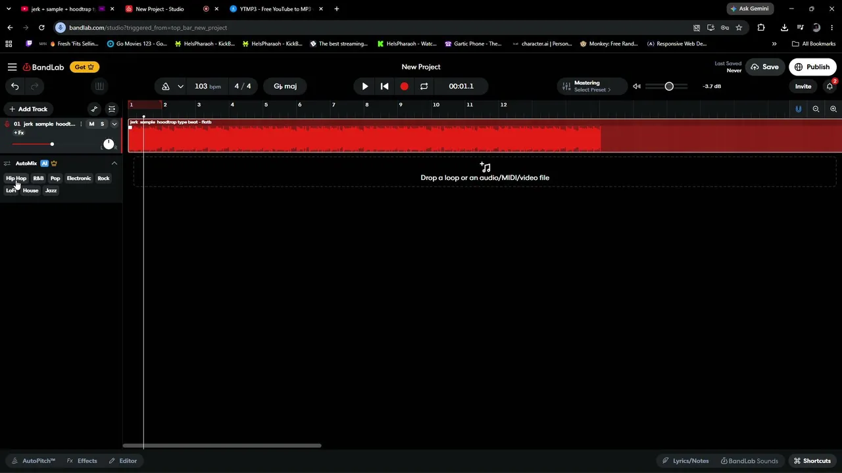Image resolution: width=842 pixels, height=473 pixels.
Task: Click bar 5 on timeline ruler
Action: point(266,104)
